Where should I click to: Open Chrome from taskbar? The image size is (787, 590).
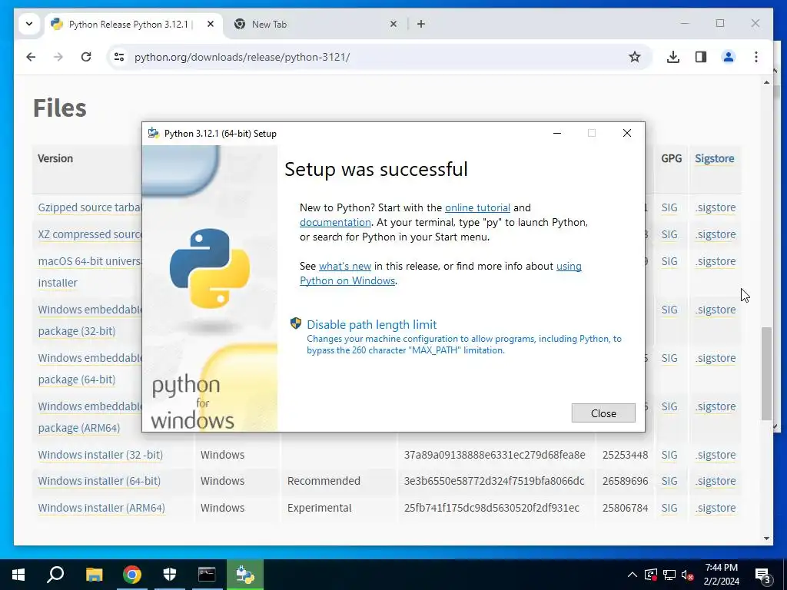pos(132,575)
